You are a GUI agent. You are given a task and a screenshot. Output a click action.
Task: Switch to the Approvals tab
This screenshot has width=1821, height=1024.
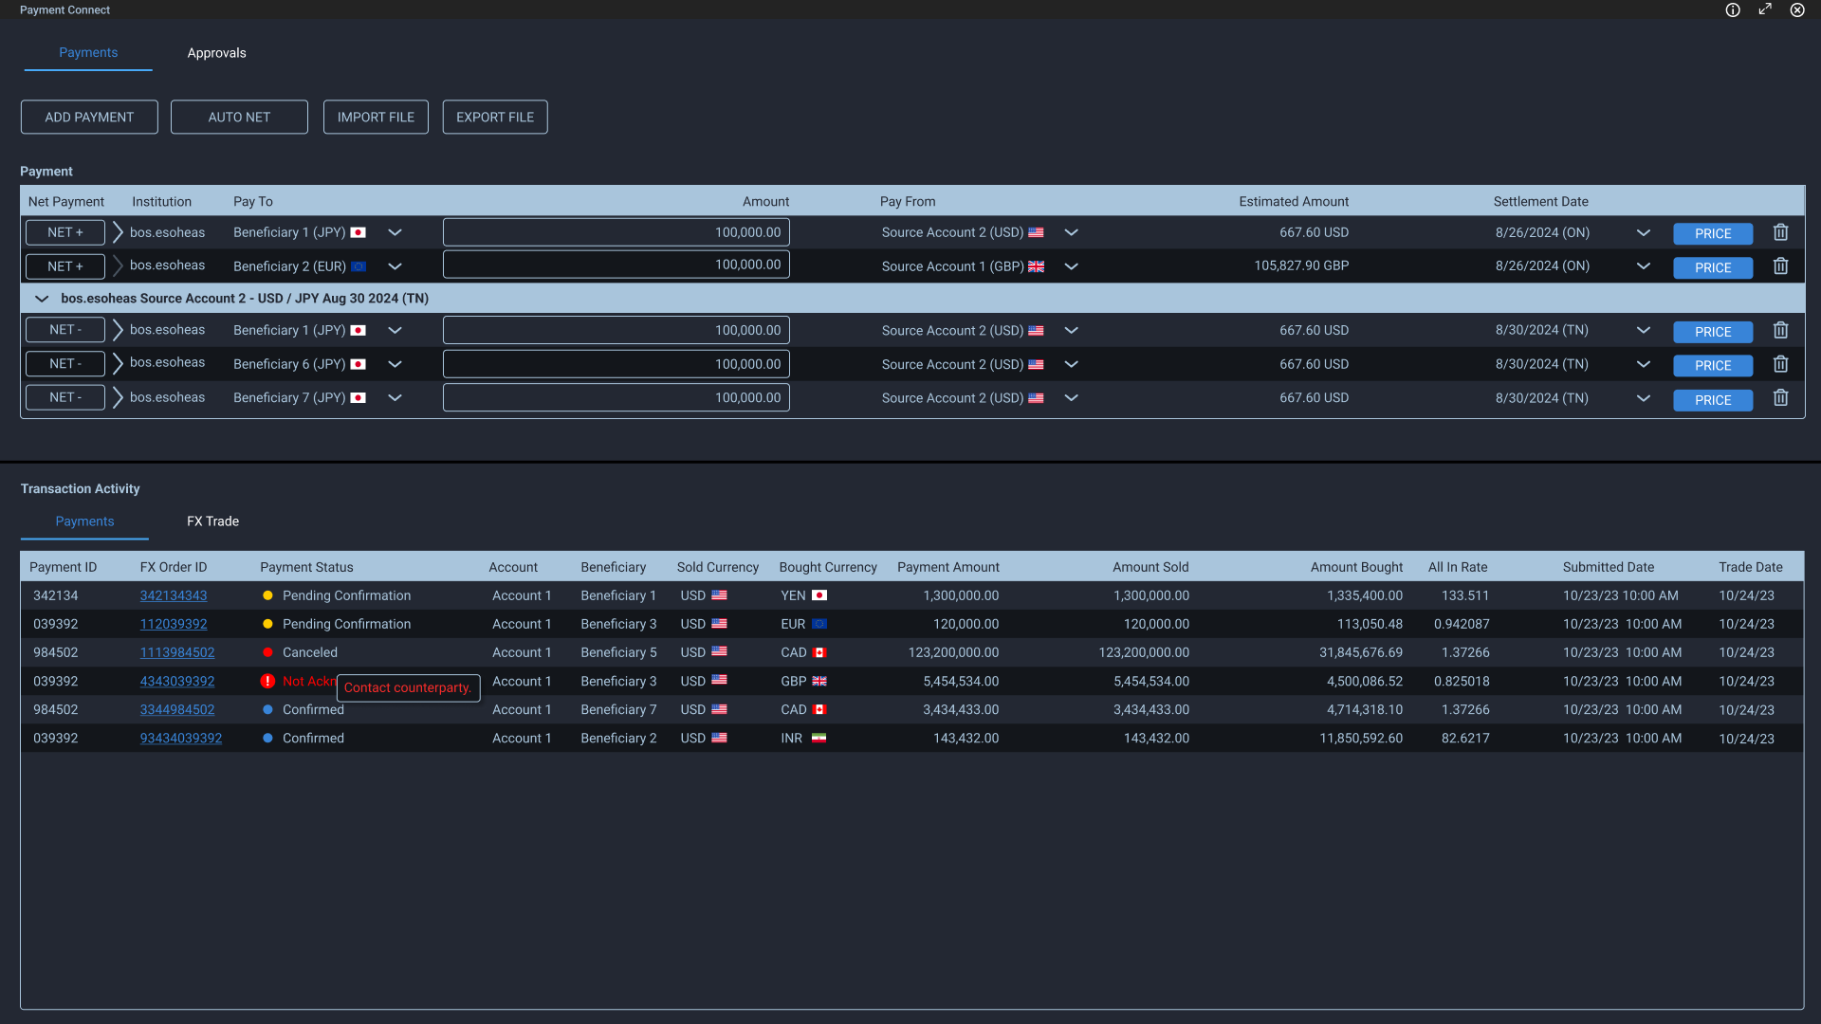(216, 52)
